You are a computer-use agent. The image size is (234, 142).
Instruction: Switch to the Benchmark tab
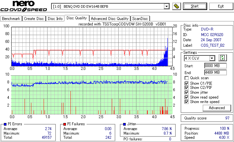pyautogui.click(x=11, y=19)
